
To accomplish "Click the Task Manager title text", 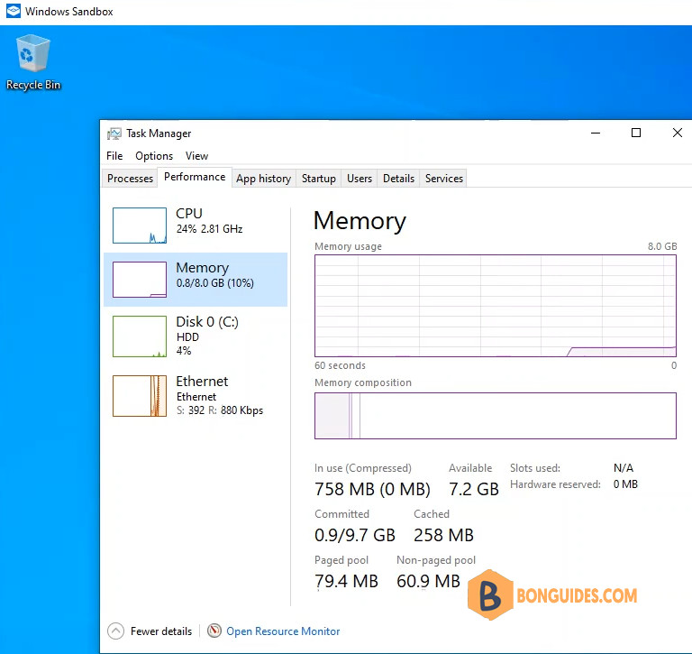I will click(159, 134).
